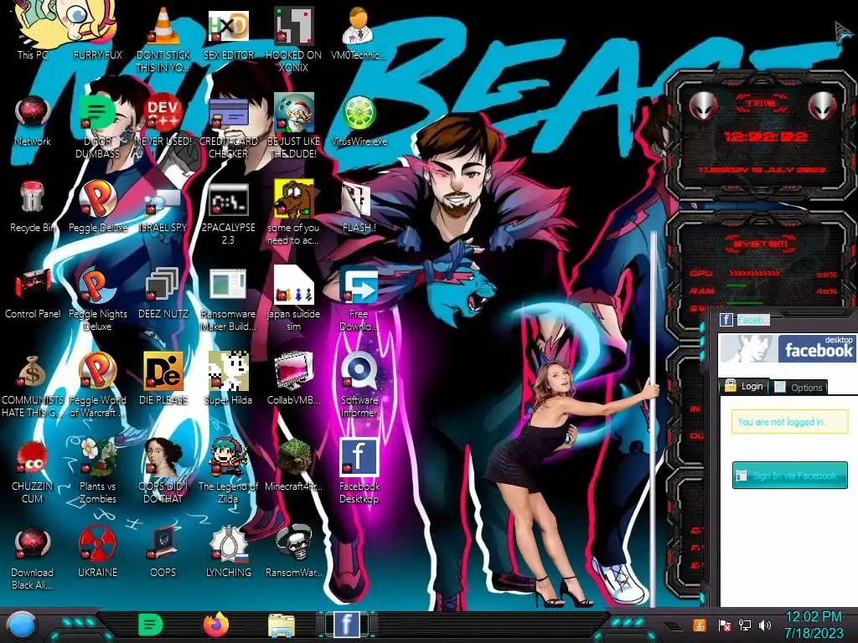Screen dimensions: 858x643
Task: Switch to Options tab in Facebook Desktop
Action: coord(799,387)
